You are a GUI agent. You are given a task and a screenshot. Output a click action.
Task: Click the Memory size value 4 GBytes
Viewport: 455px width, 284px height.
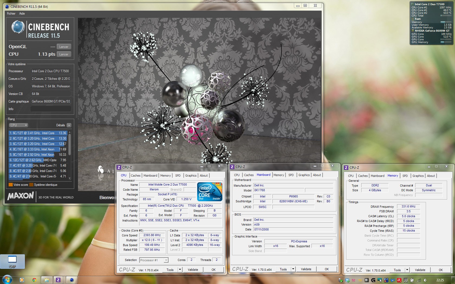[375, 190]
